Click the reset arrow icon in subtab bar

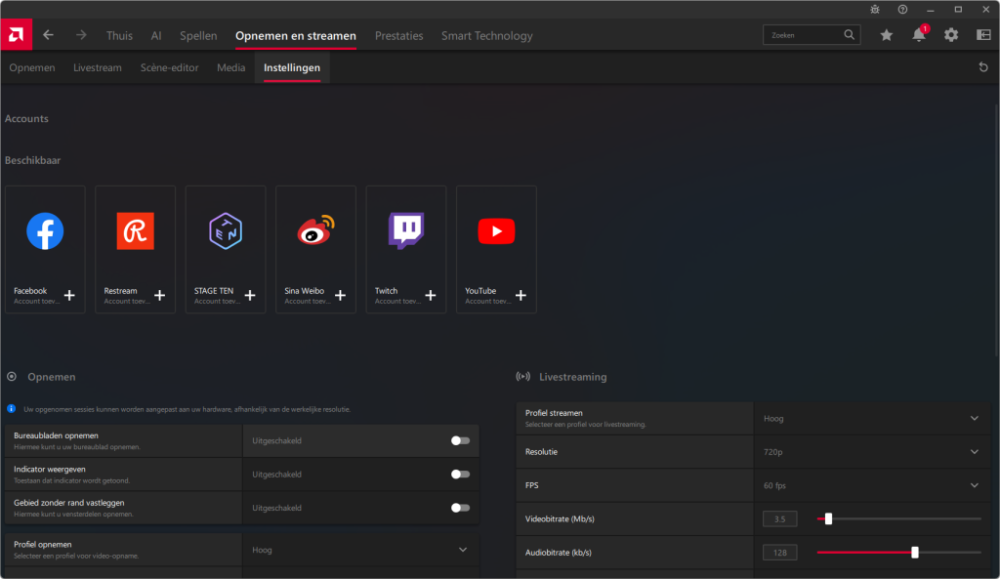click(983, 67)
